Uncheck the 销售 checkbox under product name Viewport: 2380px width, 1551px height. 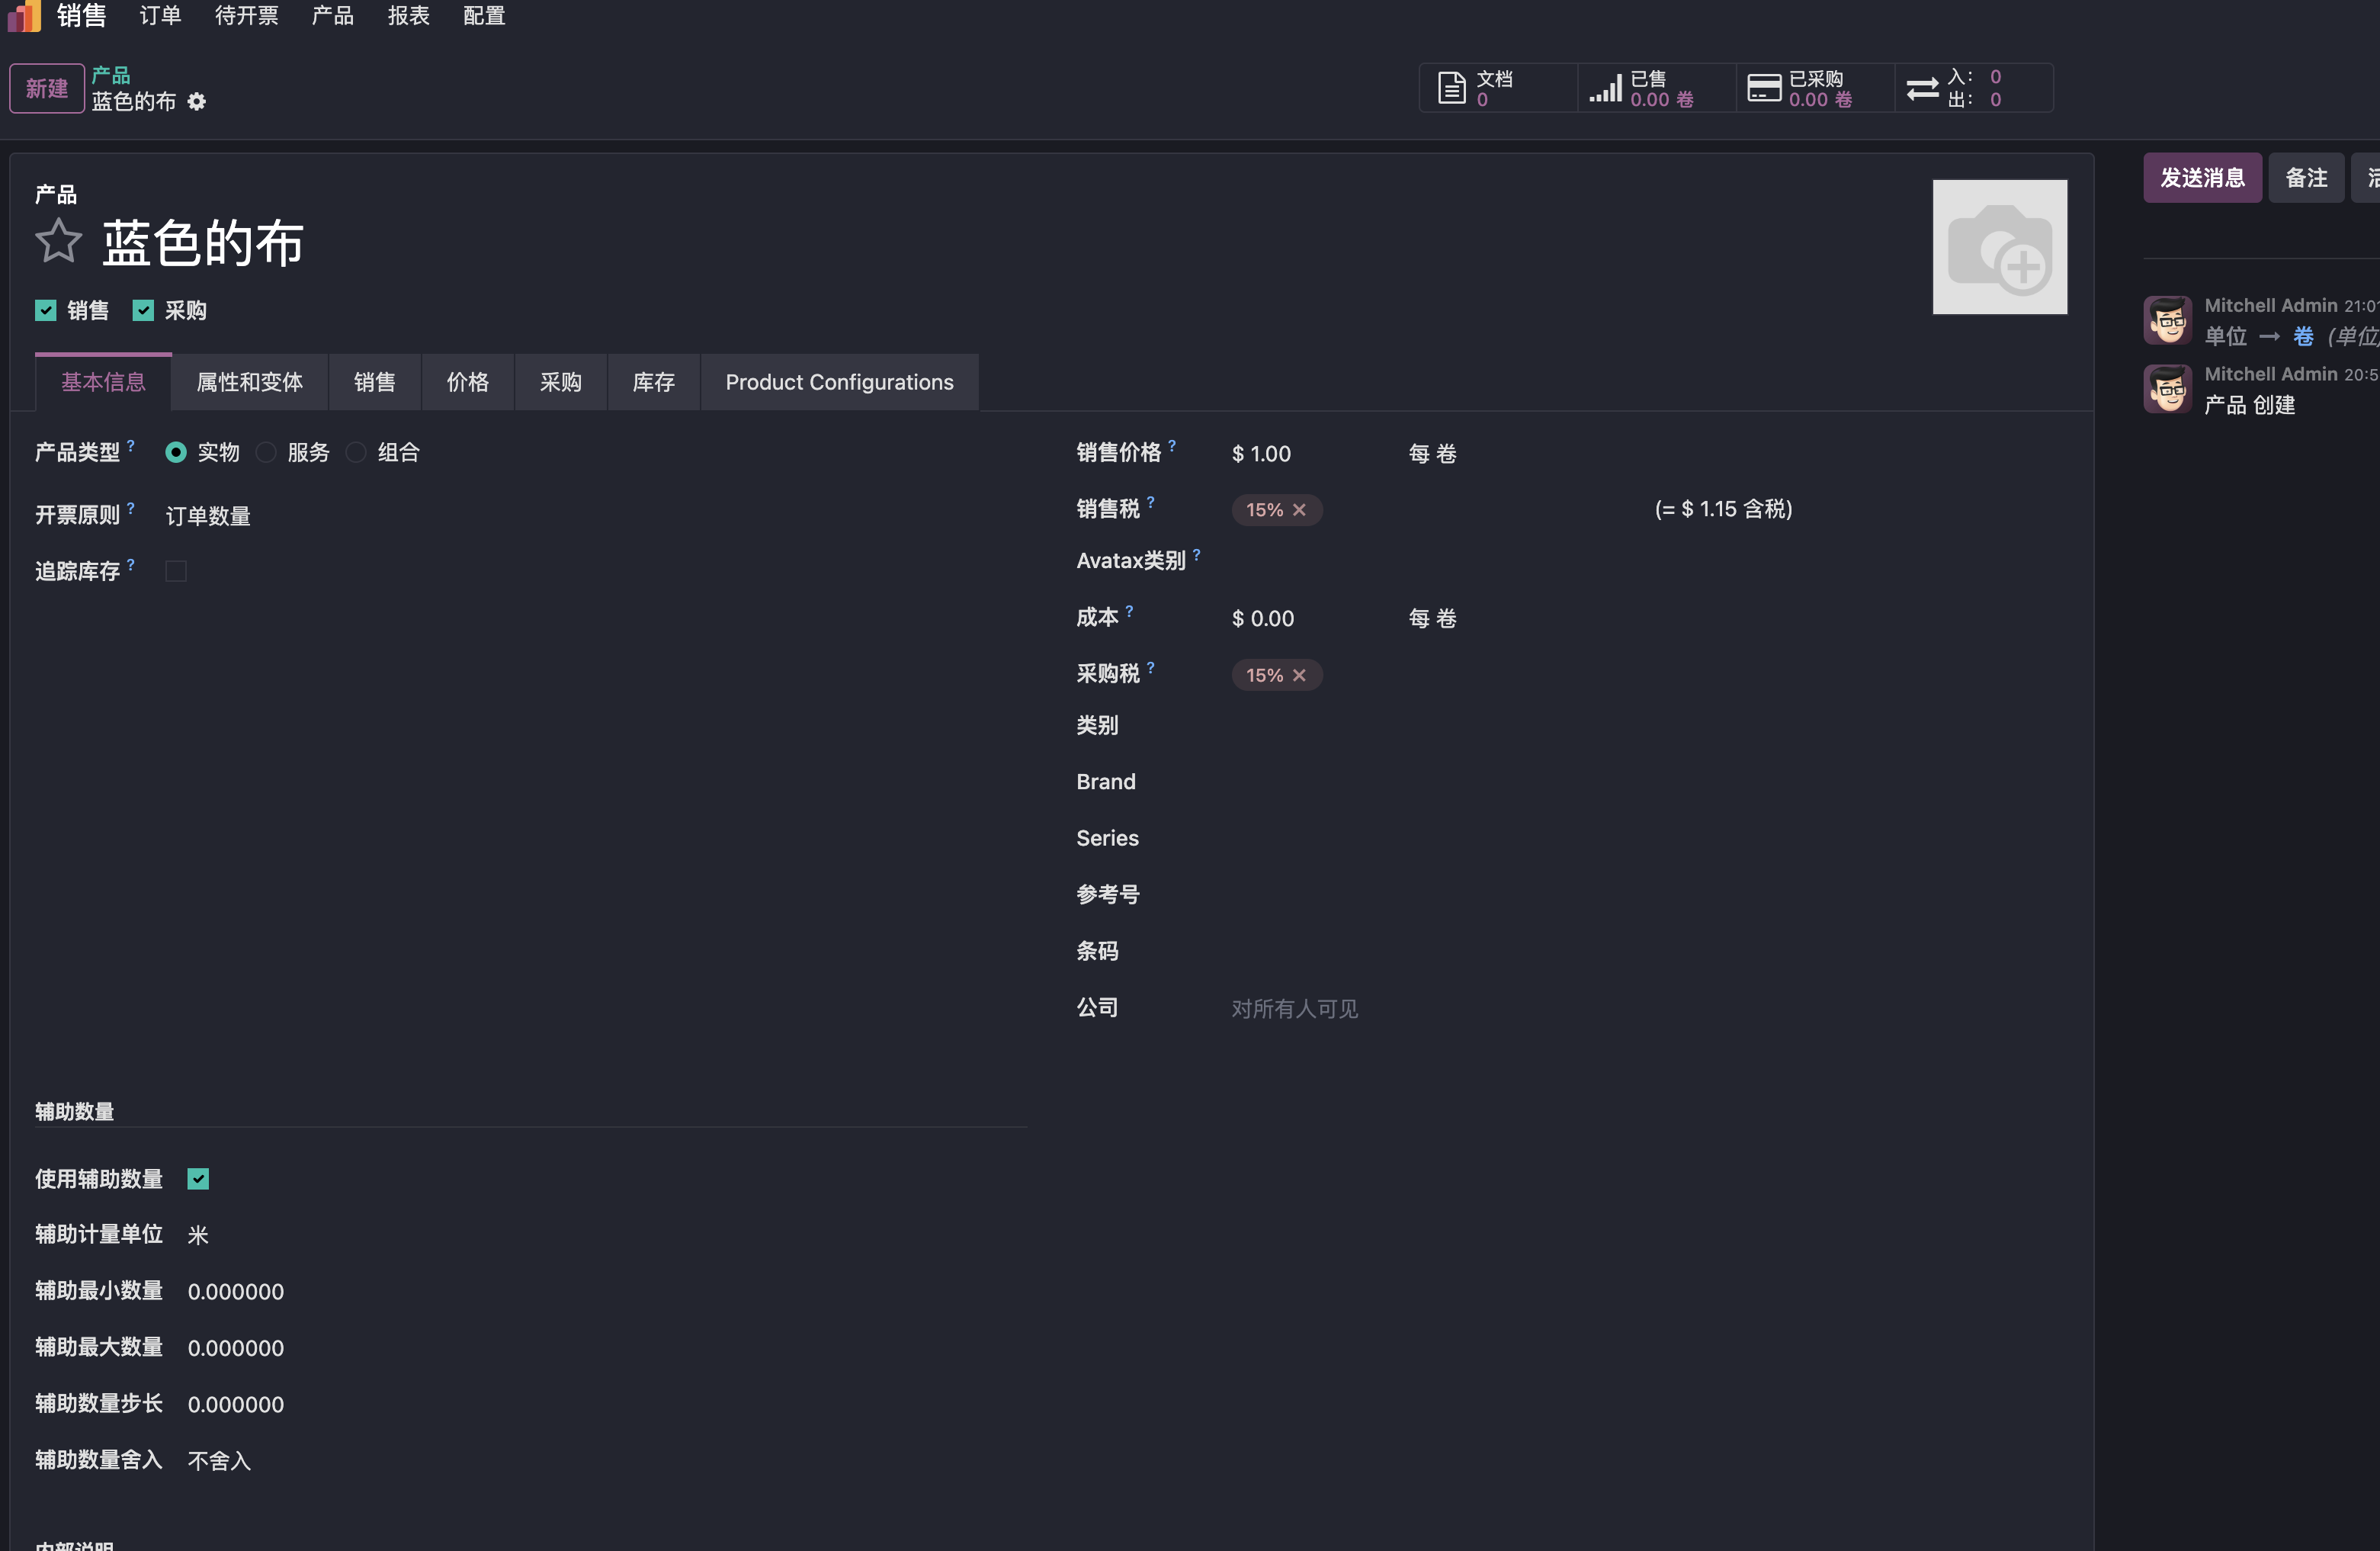point(45,311)
